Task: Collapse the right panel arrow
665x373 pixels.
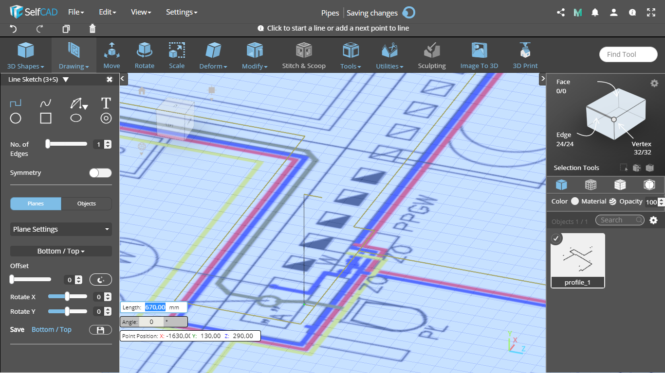Action: (542, 78)
